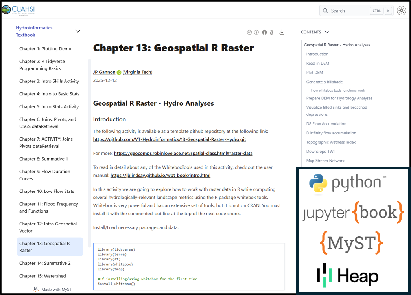Collapse the Hydroinformatics Textbook chevron

click(x=78, y=31)
